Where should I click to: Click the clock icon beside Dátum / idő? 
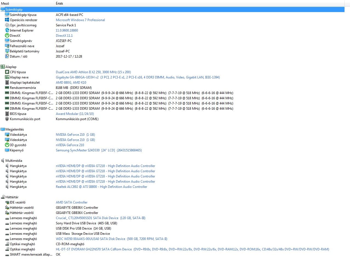click(x=7, y=56)
